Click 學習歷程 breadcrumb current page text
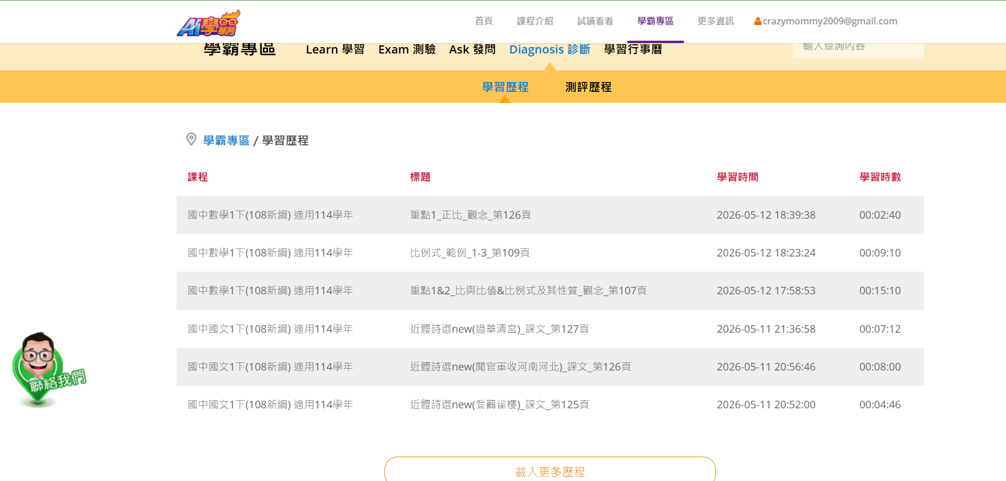 coord(285,140)
